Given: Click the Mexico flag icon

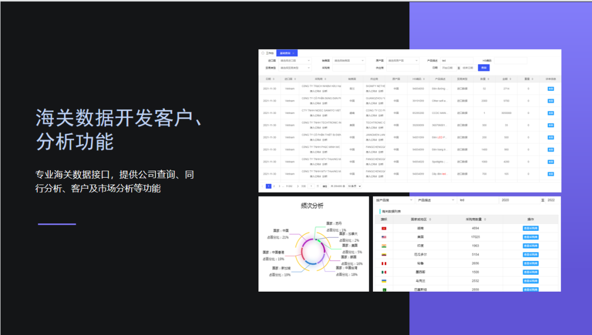Looking at the screenshot, I should (383, 272).
